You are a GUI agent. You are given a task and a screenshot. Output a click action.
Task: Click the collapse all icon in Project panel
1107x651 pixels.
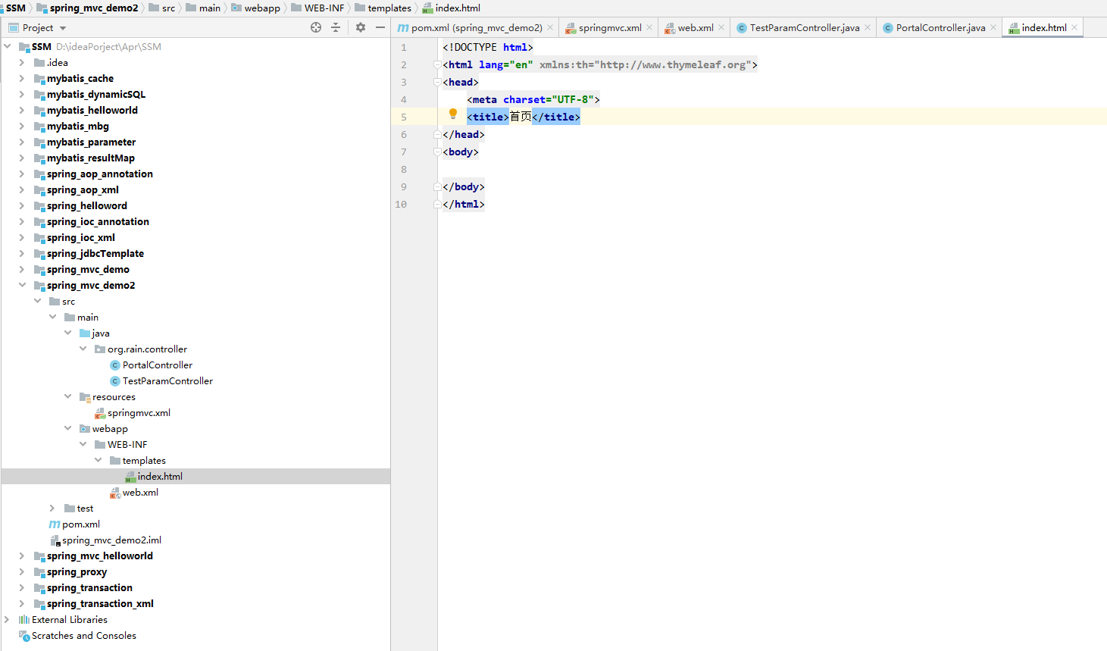coord(336,27)
